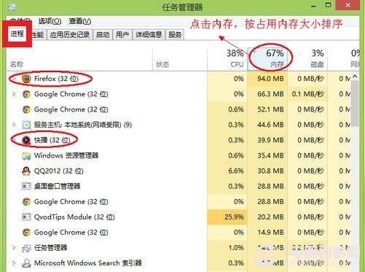
Task: Click the Microsoft Windows Search 索引器 icon
Action: (26, 263)
